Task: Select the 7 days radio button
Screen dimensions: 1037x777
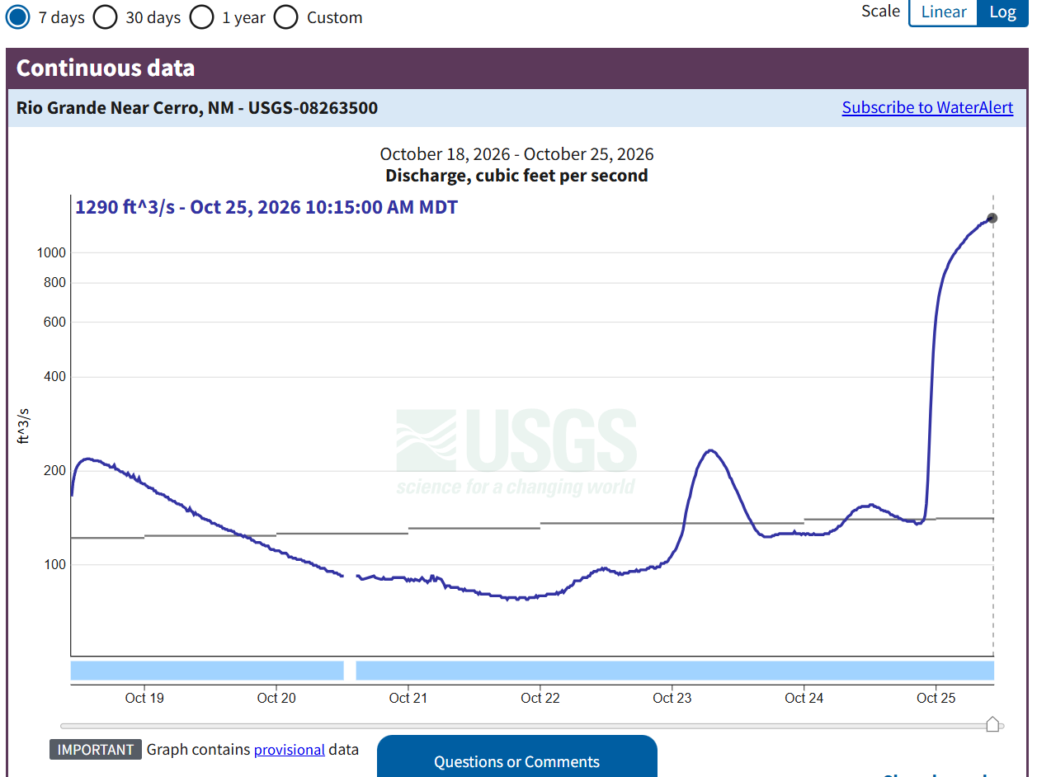Action: point(17,16)
